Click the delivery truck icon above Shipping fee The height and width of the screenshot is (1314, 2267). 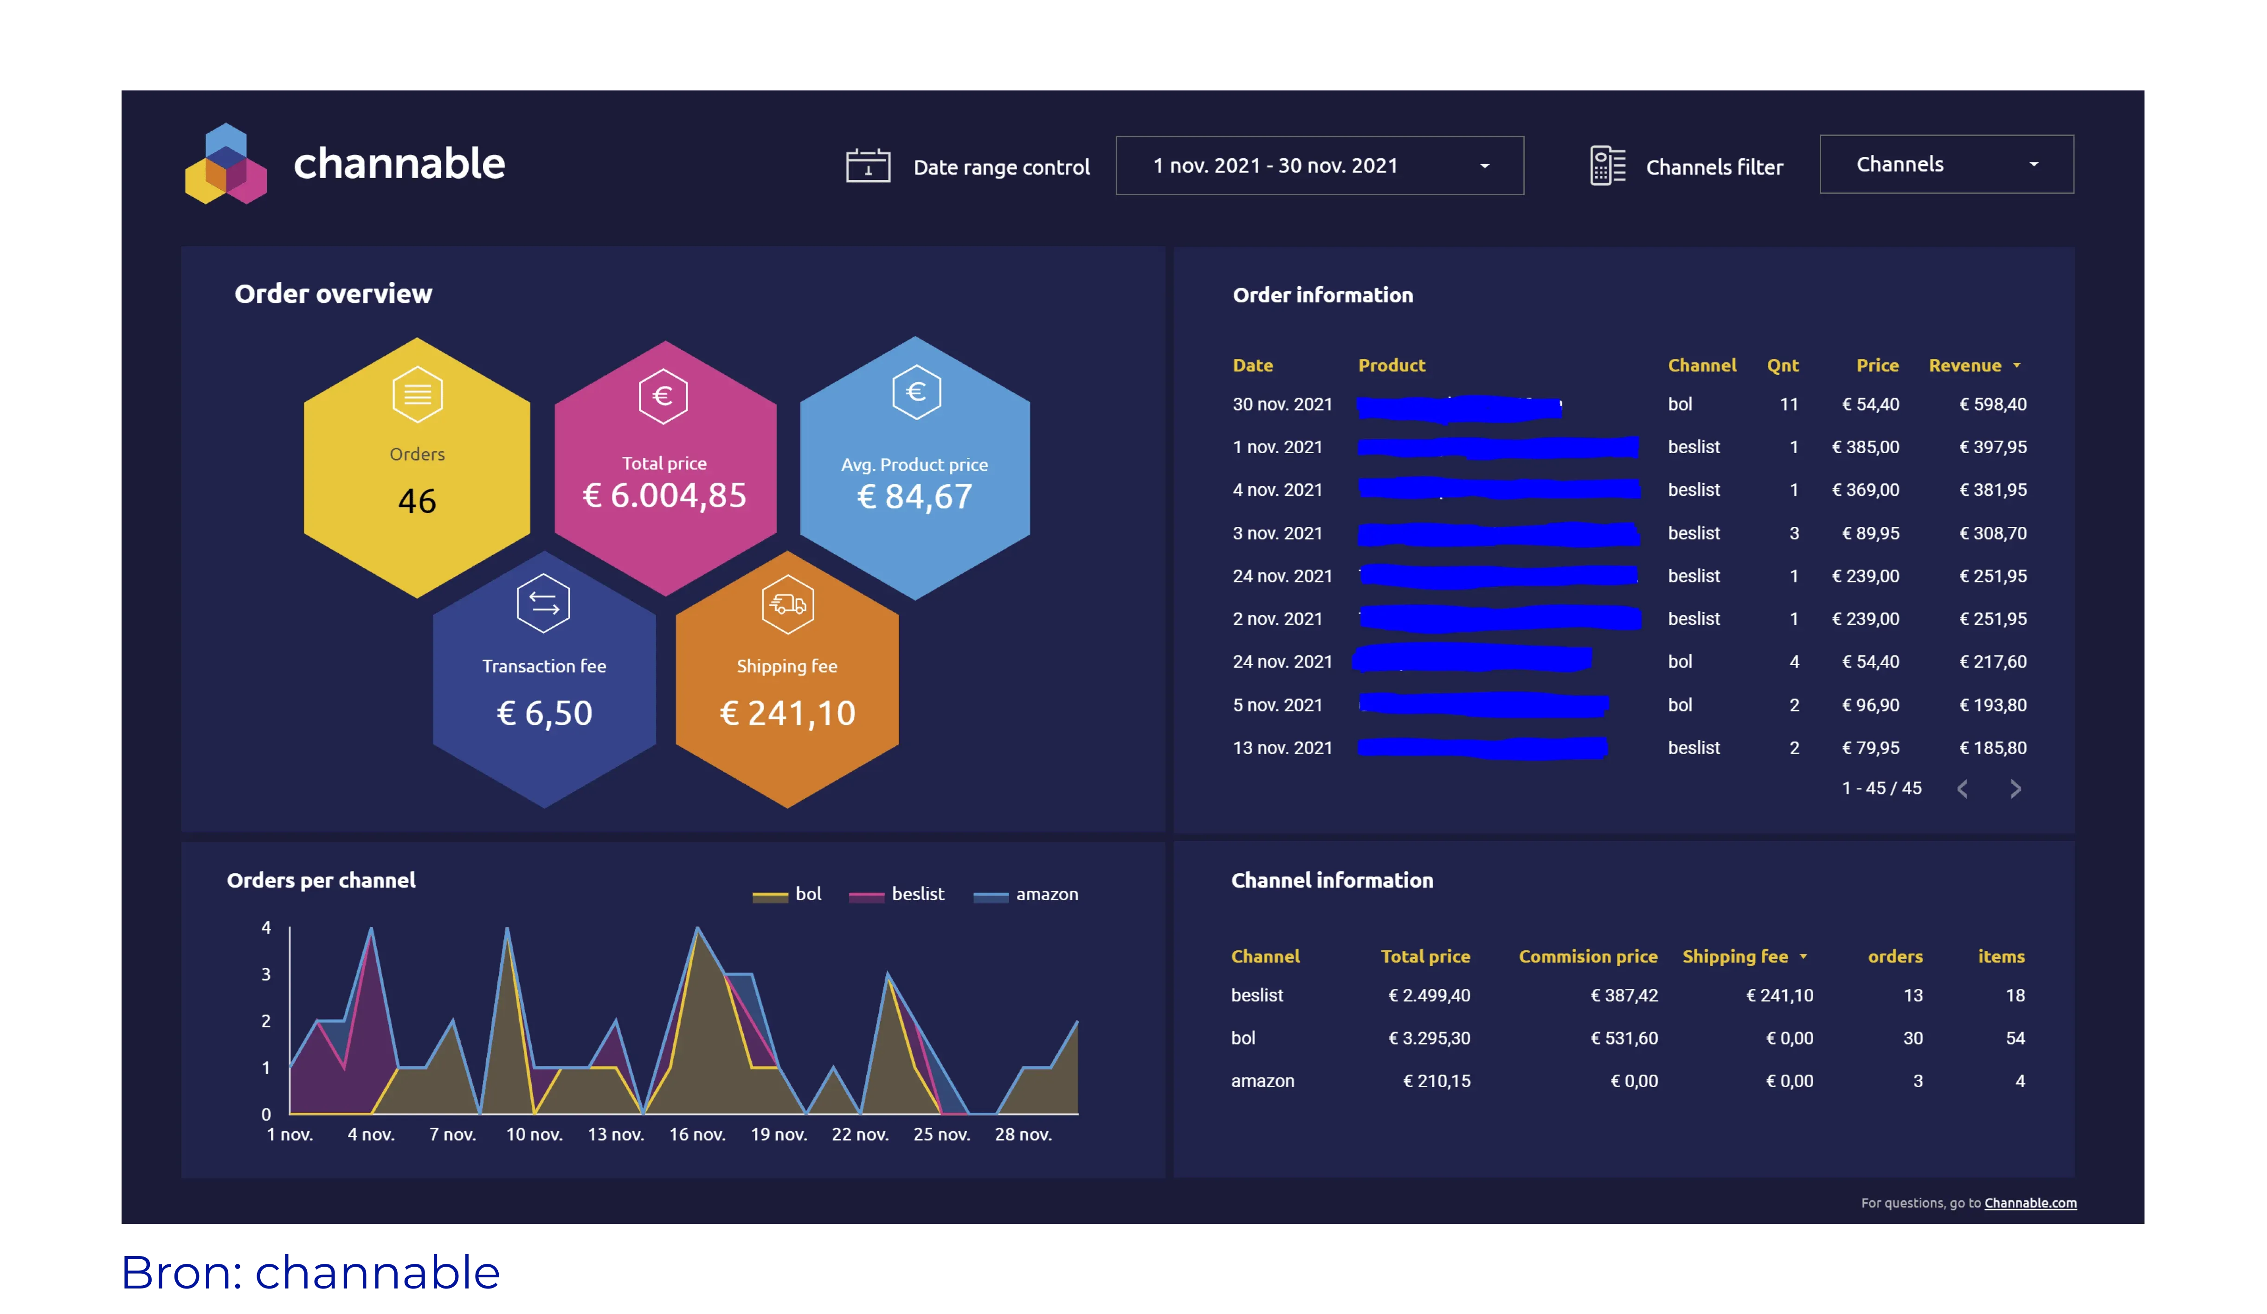[787, 603]
